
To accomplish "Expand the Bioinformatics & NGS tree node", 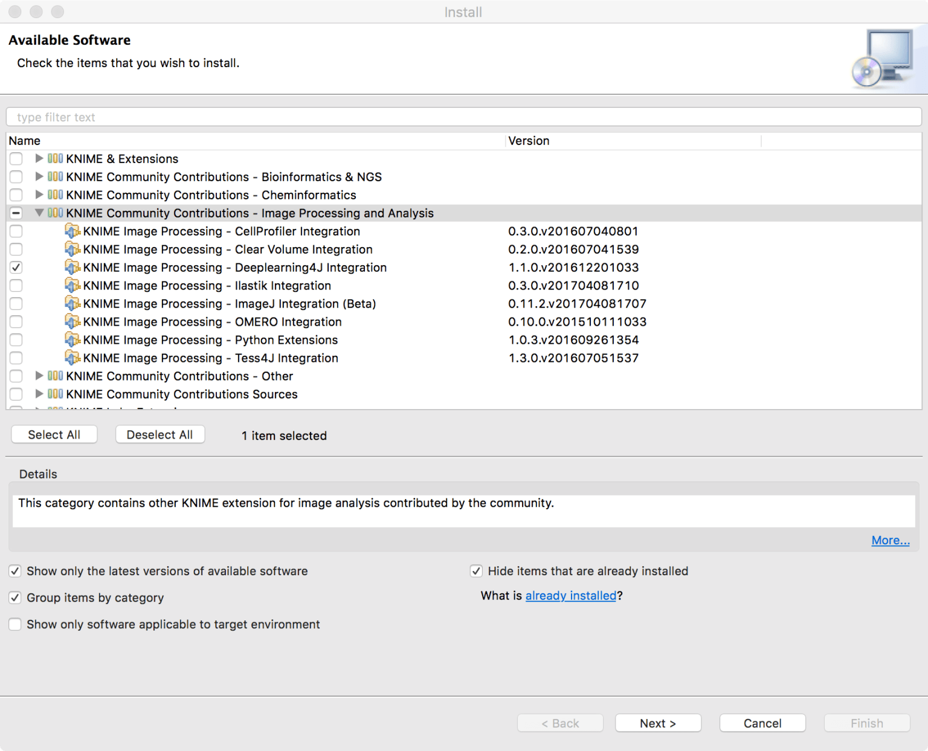I will click(39, 176).
